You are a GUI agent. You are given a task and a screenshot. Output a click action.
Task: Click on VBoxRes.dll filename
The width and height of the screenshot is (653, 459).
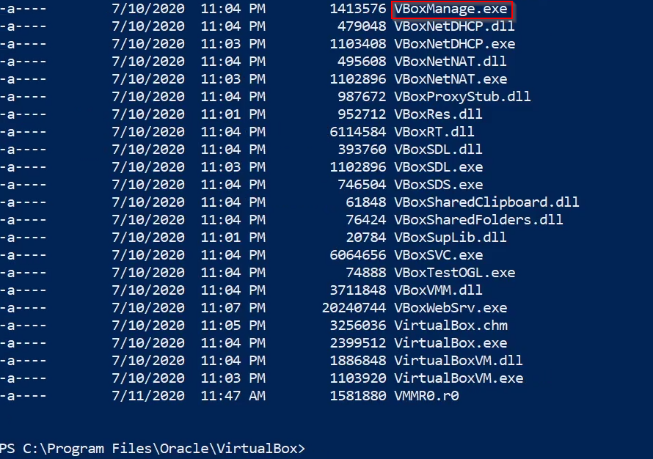click(438, 114)
